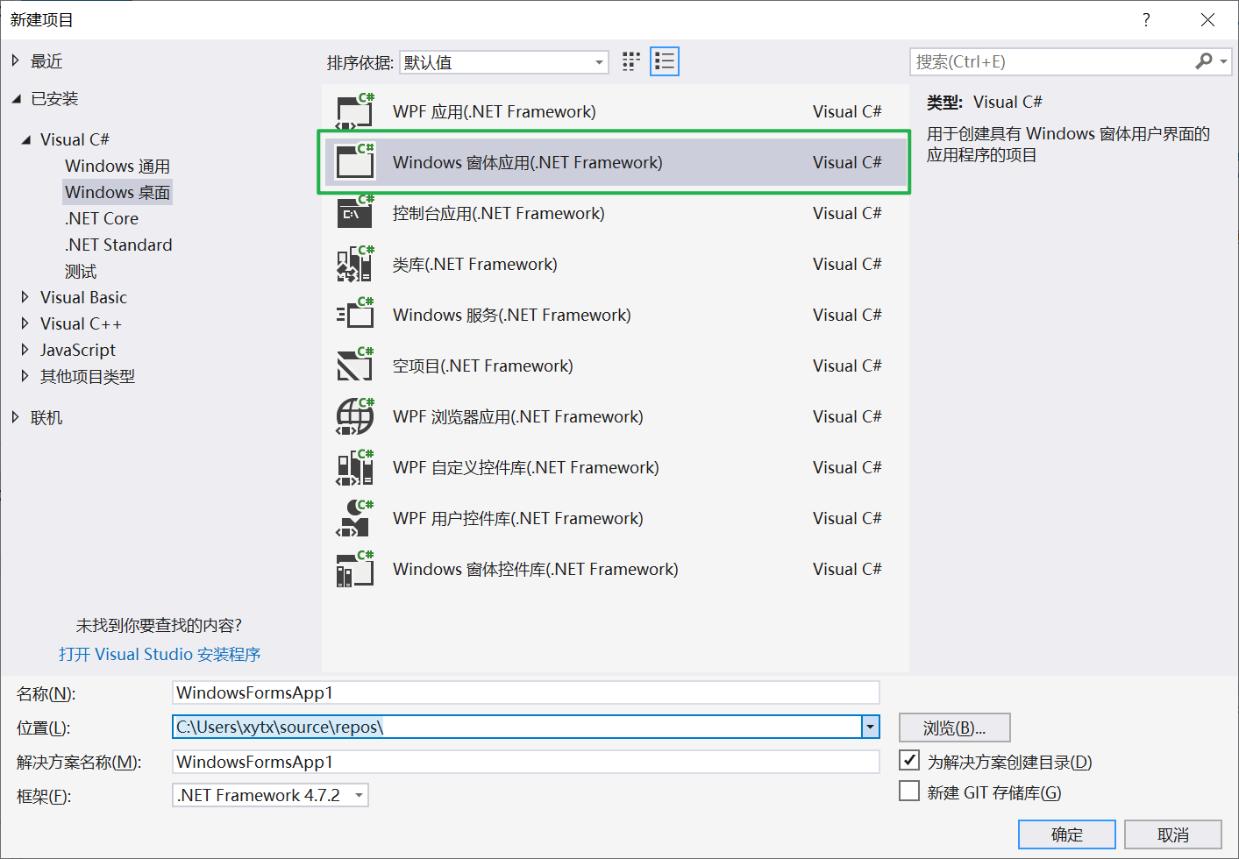Select .NET Core in the sidebar

[102, 218]
